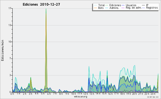Click the Usuarios blue legend line

(123, 5)
